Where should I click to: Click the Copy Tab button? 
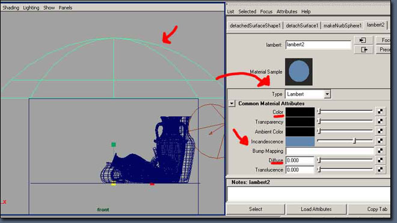click(x=370, y=209)
